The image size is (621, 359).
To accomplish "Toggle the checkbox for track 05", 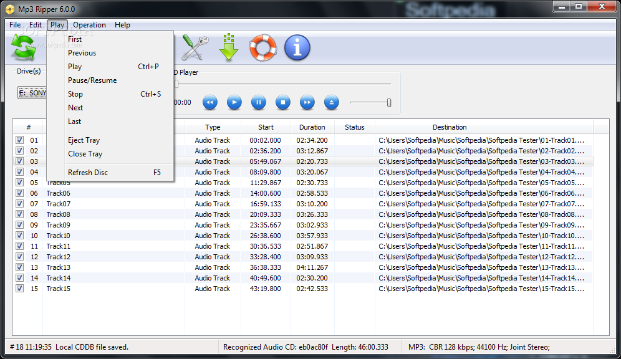I will [x=19, y=183].
